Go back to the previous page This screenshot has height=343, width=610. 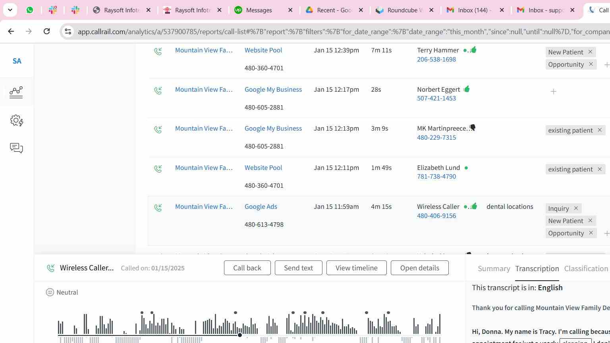coord(11,31)
